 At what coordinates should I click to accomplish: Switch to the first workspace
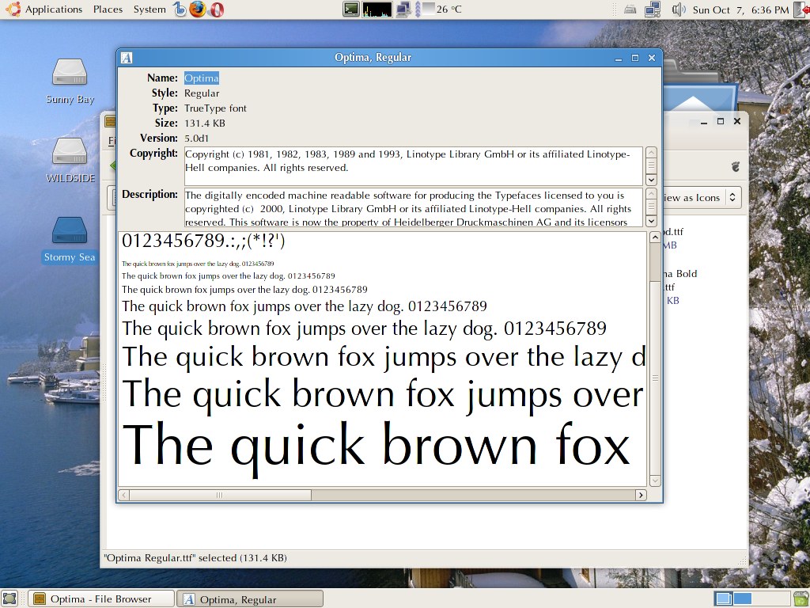click(723, 598)
